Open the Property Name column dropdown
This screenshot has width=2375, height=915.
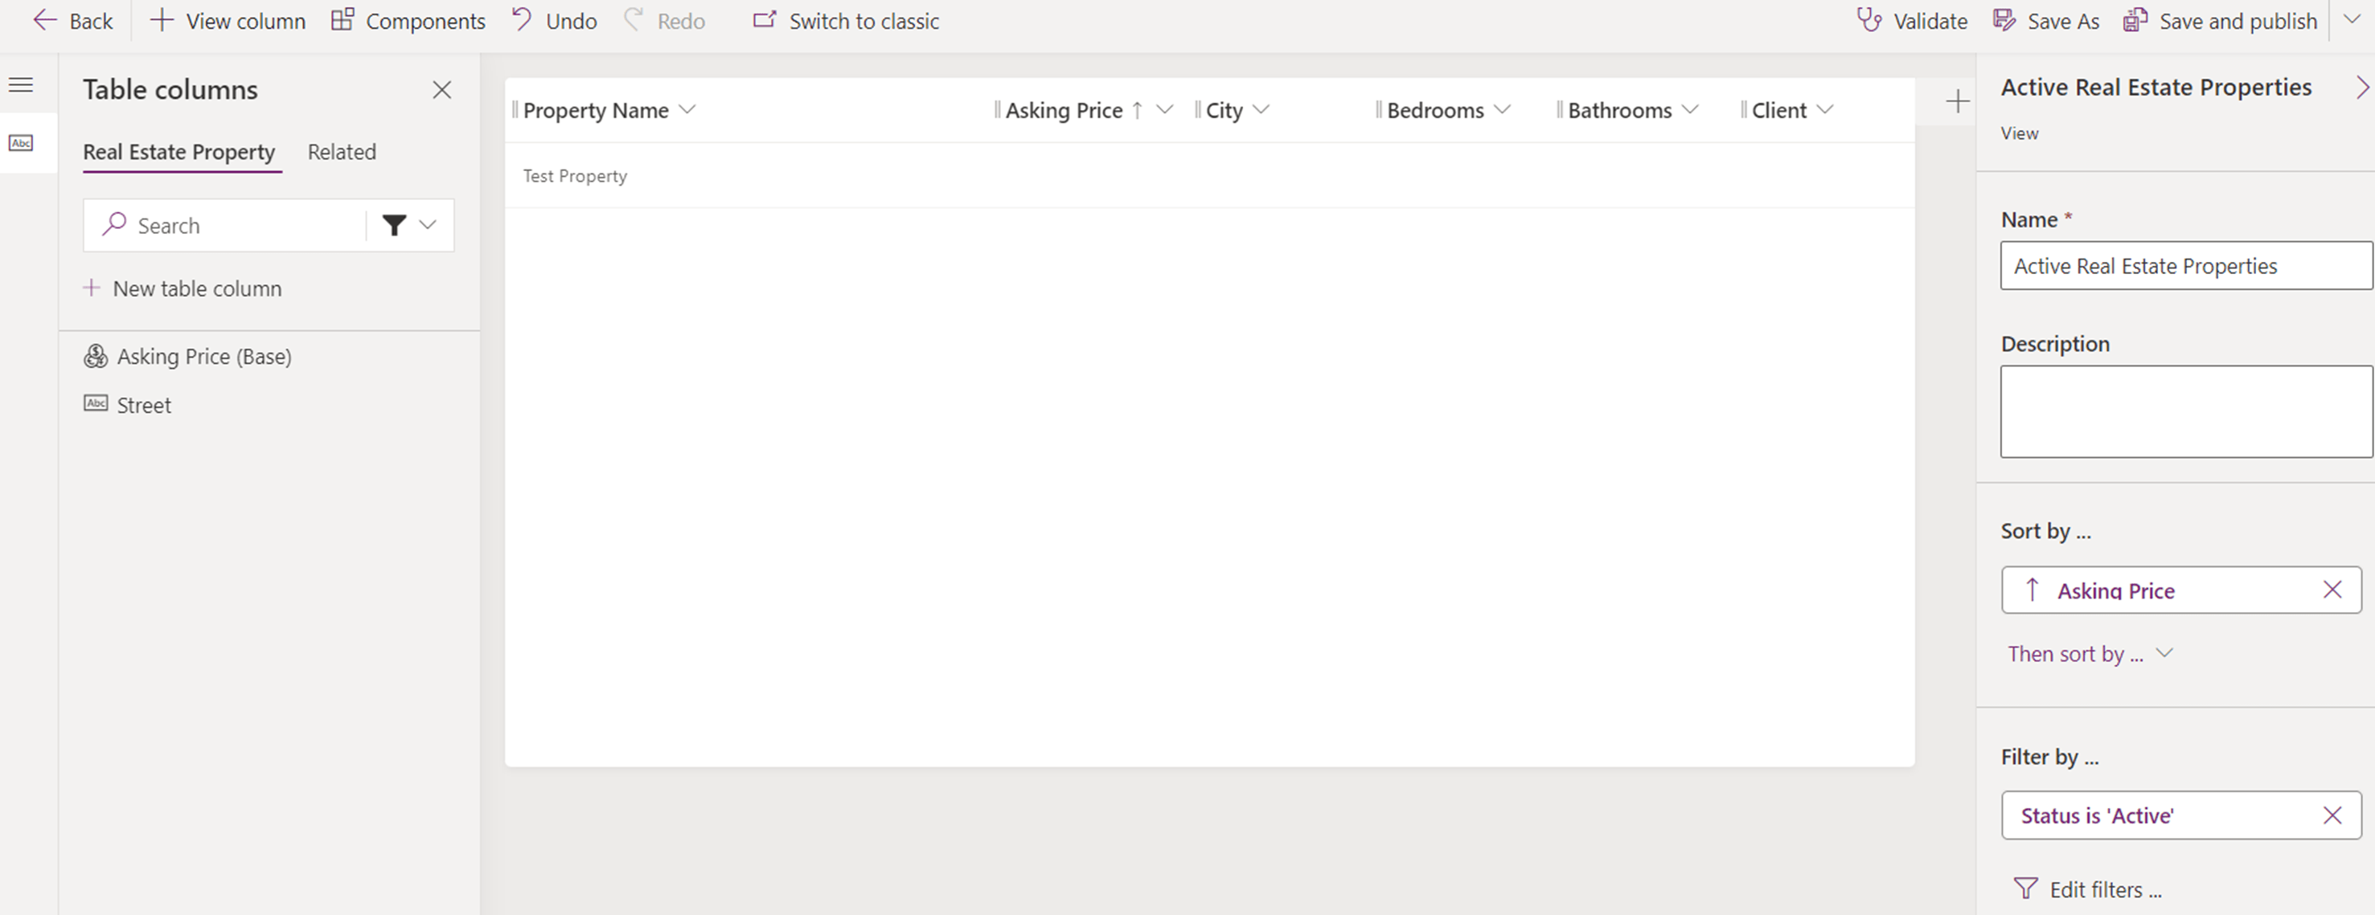[x=687, y=109]
